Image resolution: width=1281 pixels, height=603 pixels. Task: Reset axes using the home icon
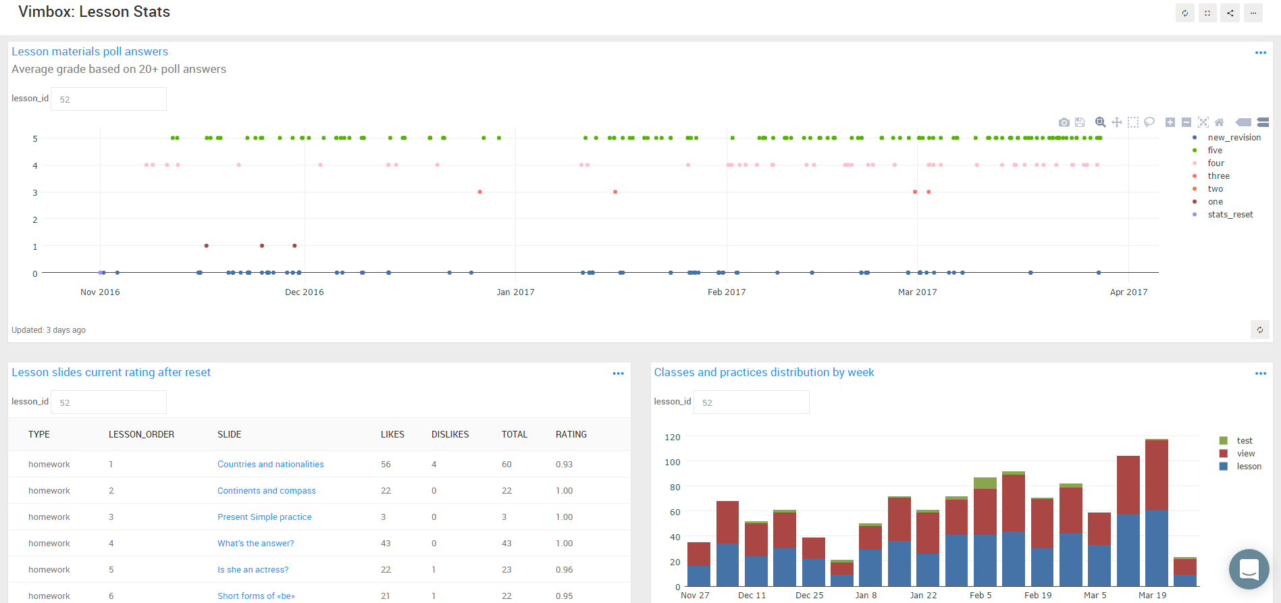(x=1220, y=122)
